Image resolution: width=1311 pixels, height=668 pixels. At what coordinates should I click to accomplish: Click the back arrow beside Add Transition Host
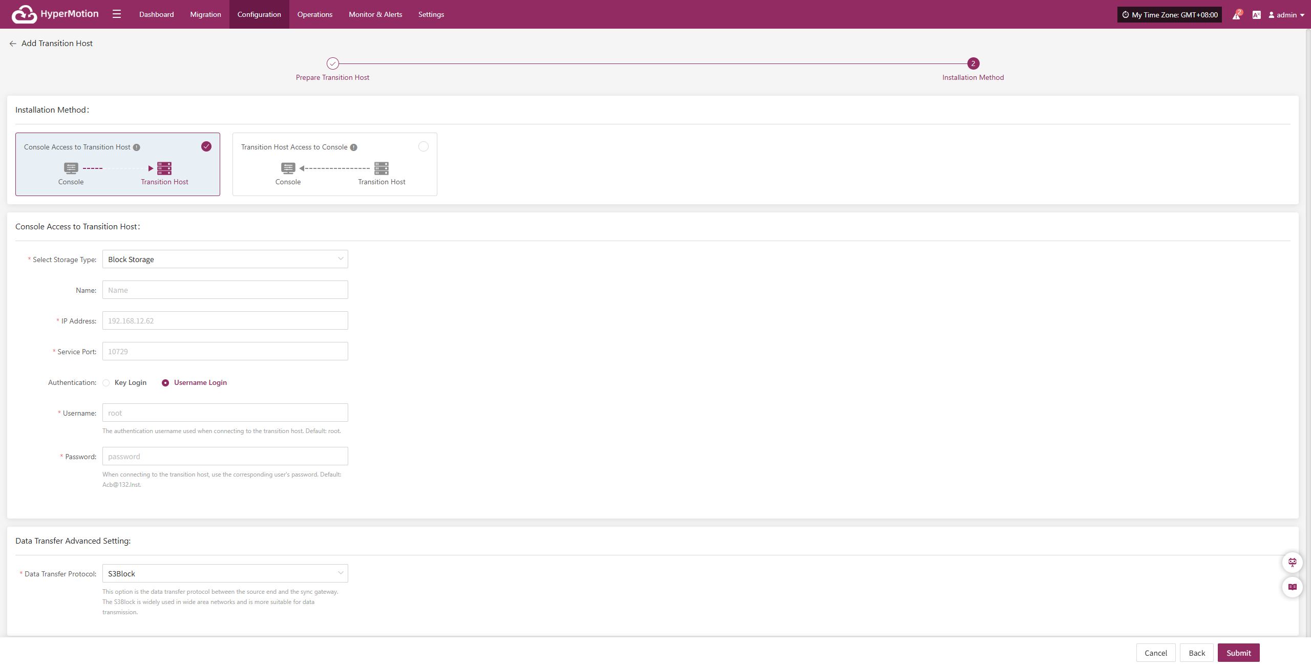tap(13, 44)
